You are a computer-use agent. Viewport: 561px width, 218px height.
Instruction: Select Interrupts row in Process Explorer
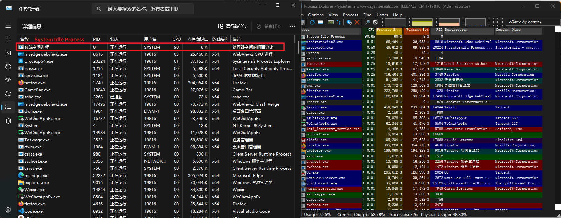(x=422, y=102)
